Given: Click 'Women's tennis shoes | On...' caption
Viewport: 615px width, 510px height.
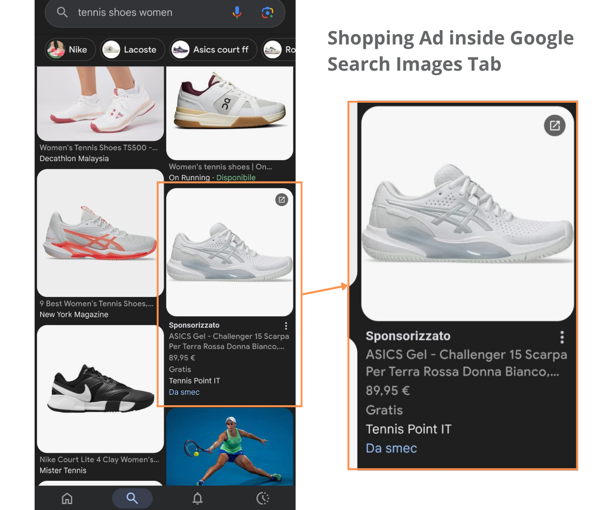Looking at the screenshot, I should (x=220, y=167).
